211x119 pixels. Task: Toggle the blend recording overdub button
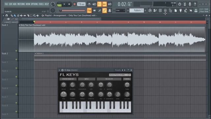105,4
